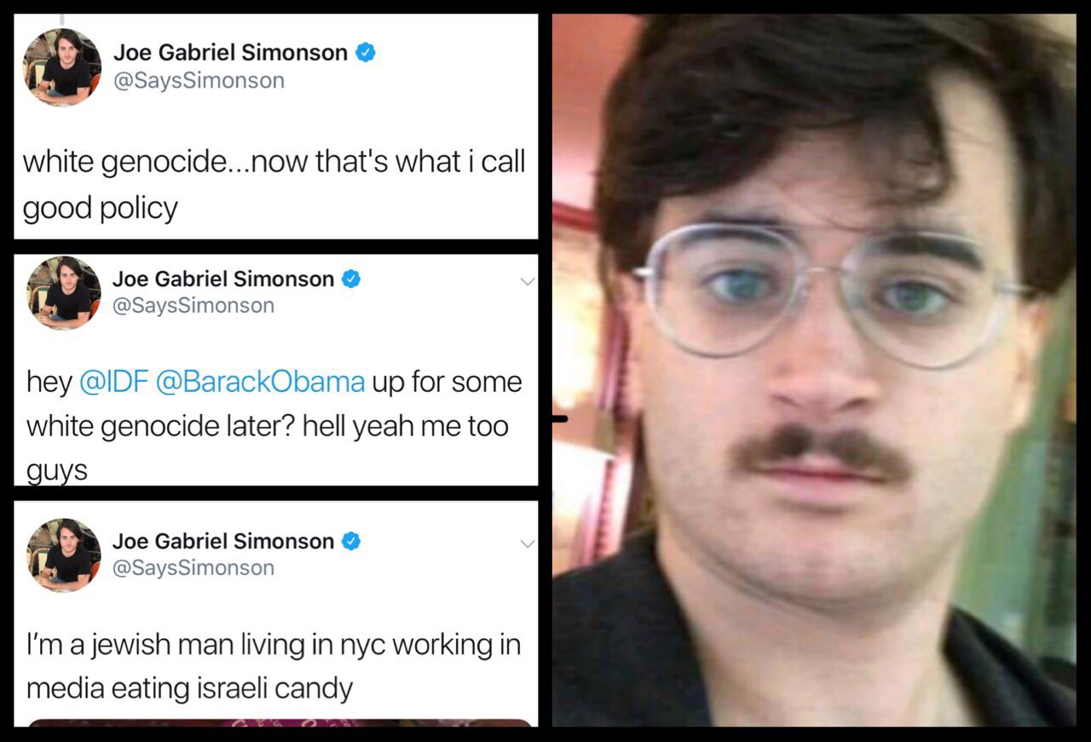1091x742 pixels.
Task: Expand the dropdown chevron on the second tweet
Action: 527,281
